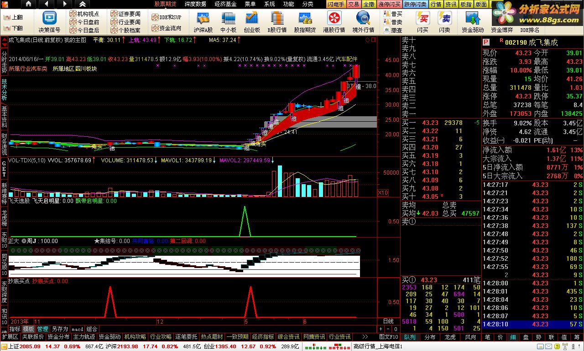Click the 撤查 cancel-query icon
Screen dimensions: 584x351
pyautogui.click(x=392, y=30)
